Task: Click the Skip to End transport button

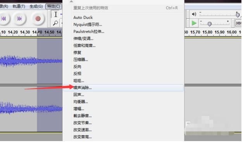Action: point(19,19)
